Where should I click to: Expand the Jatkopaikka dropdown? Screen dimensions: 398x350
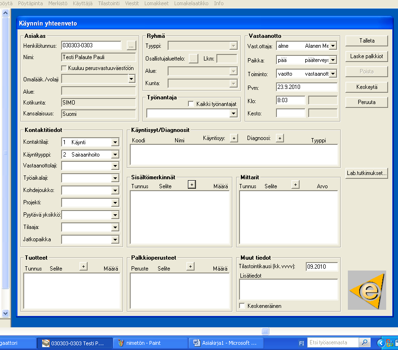point(115,239)
